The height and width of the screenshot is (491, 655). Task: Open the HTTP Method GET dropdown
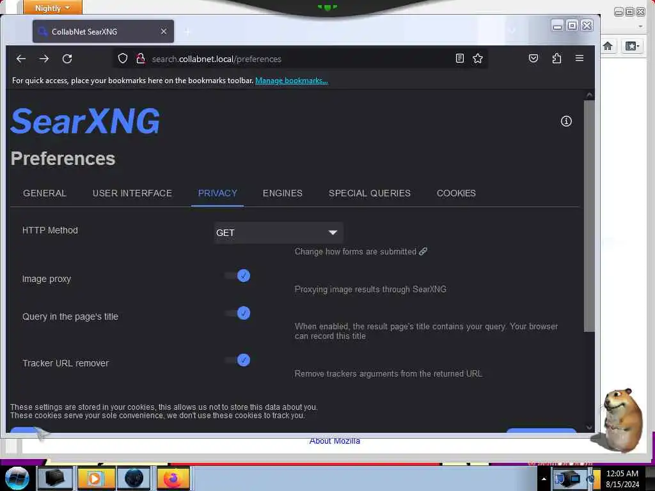pyautogui.click(x=278, y=233)
